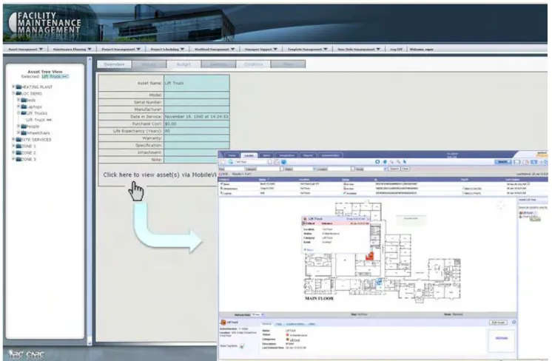Expand the Laptops tree node
Screen dimensions: 552x361
click(18, 107)
